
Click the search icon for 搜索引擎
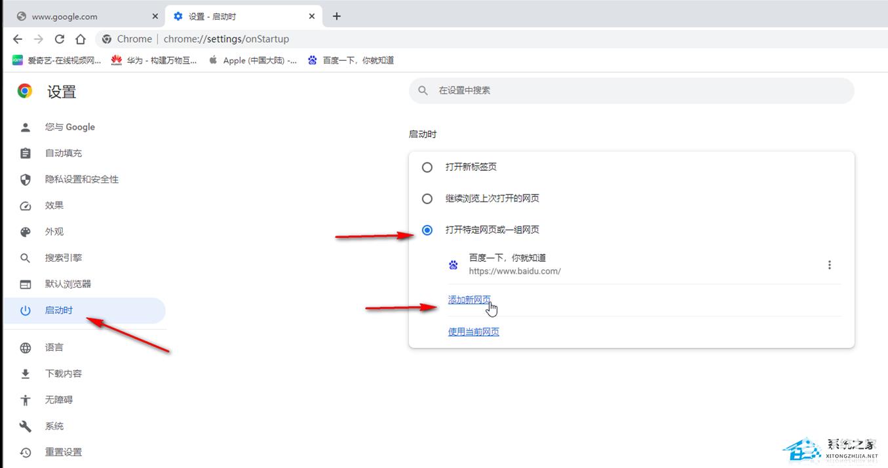pos(26,258)
